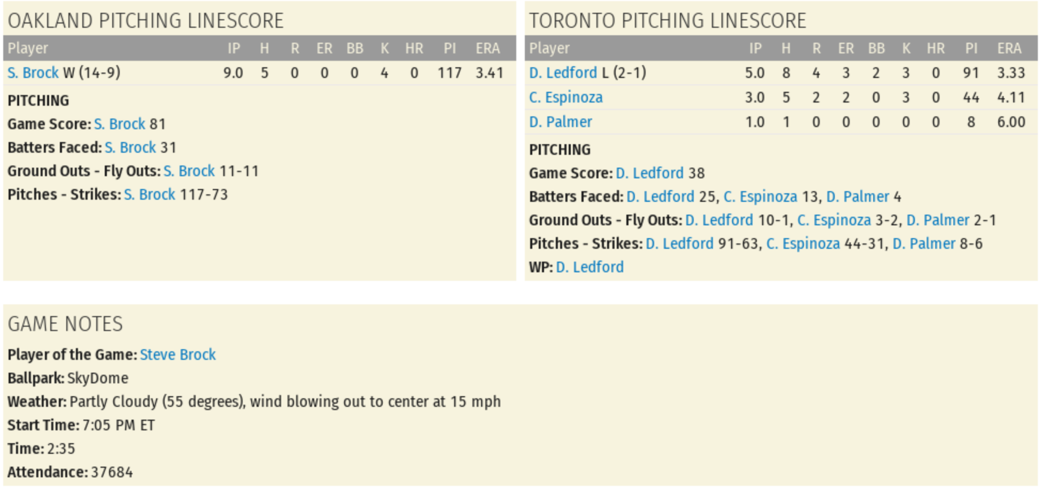
Task: Click PI column header in Toronto table
Action: coord(971,49)
